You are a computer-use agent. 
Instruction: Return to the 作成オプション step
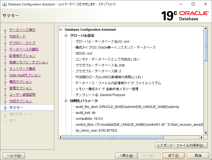click(21, 101)
